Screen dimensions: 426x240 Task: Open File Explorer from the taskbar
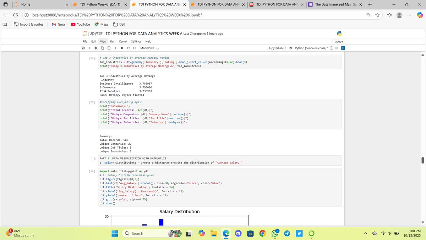213,233
